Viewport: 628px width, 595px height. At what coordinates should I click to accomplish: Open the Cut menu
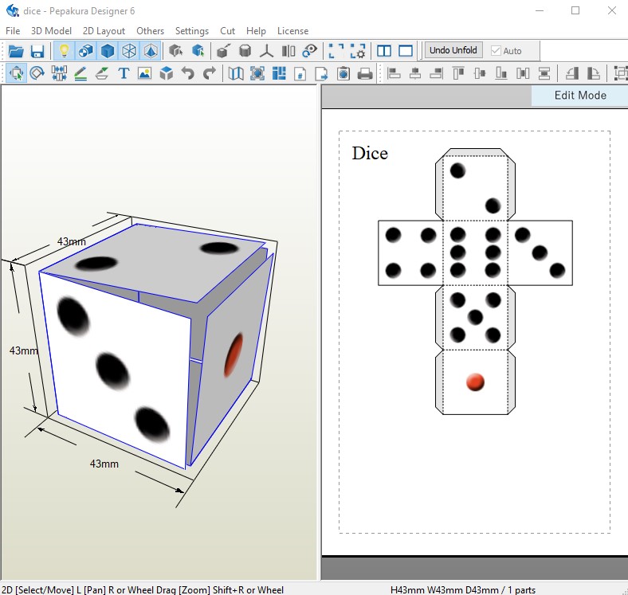(227, 31)
